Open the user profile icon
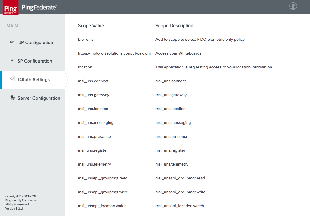 tap(293, 6)
